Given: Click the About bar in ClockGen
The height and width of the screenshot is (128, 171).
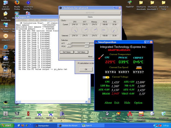Looking at the screenshot, I should (x=90, y=56).
